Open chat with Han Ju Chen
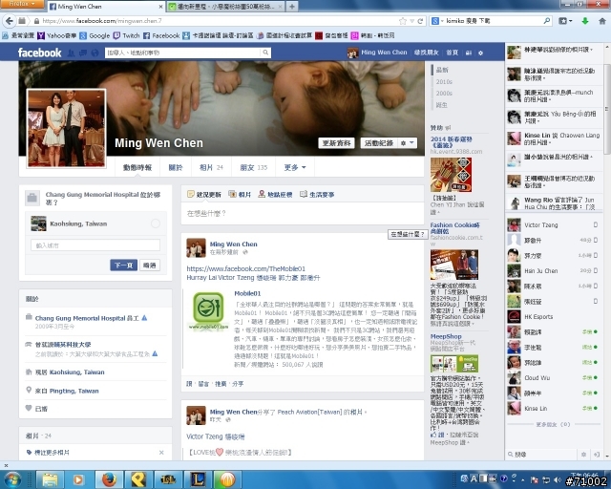This screenshot has width=611, height=489. (x=553, y=270)
